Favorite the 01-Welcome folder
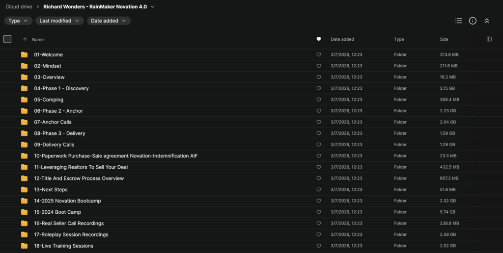Viewport: 503px width, 253px height. [x=318, y=55]
